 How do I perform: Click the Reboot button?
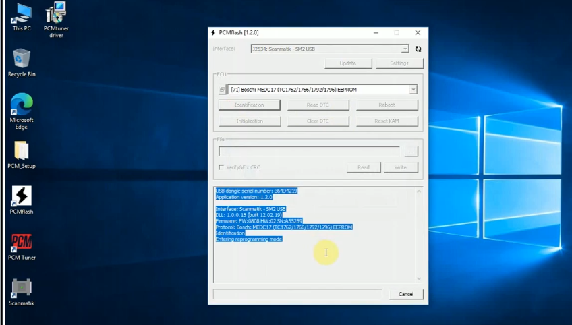click(x=387, y=105)
